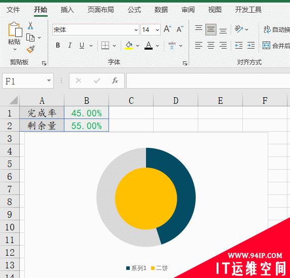Click the Decrease Font Size icon
The height and width of the screenshot is (278, 290).
[x=180, y=29]
